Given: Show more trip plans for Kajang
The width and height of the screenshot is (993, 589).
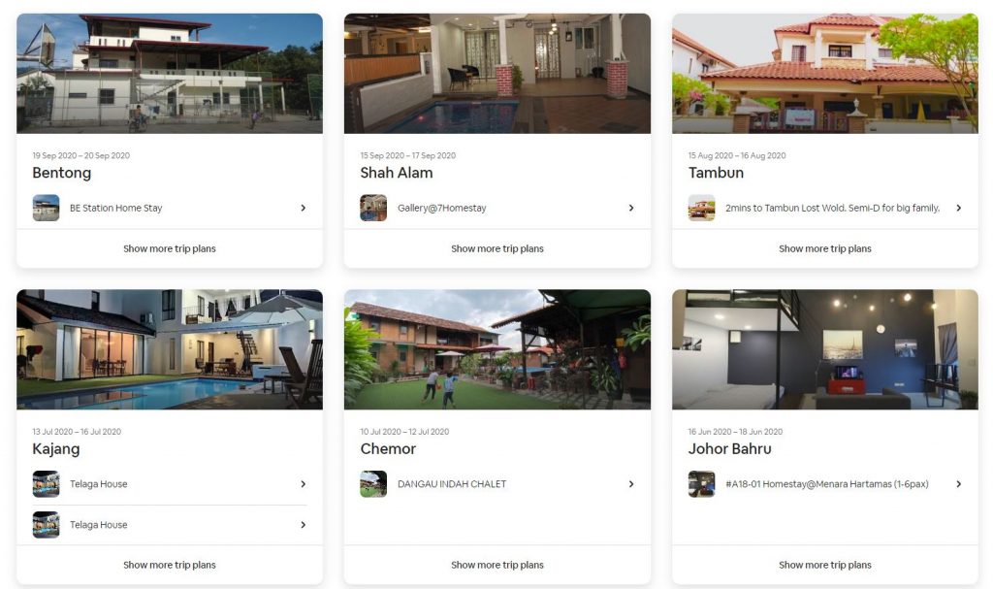Looking at the screenshot, I should point(170,565).
